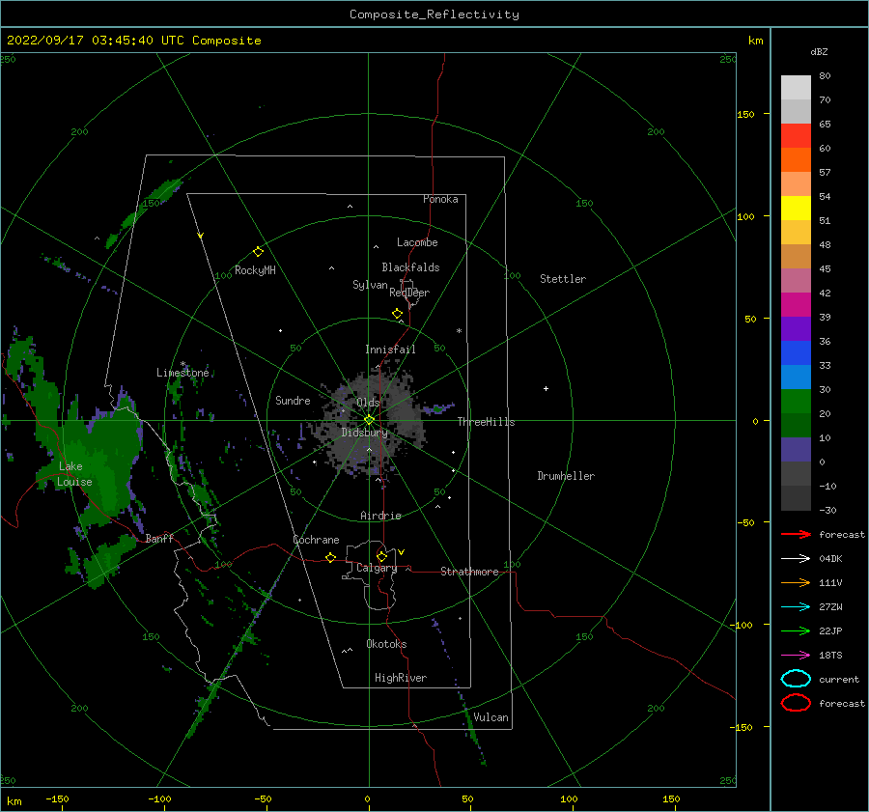This screenshot has height=812, width=869.
Task: Click the Olds label near radar center
Action: 368,402
